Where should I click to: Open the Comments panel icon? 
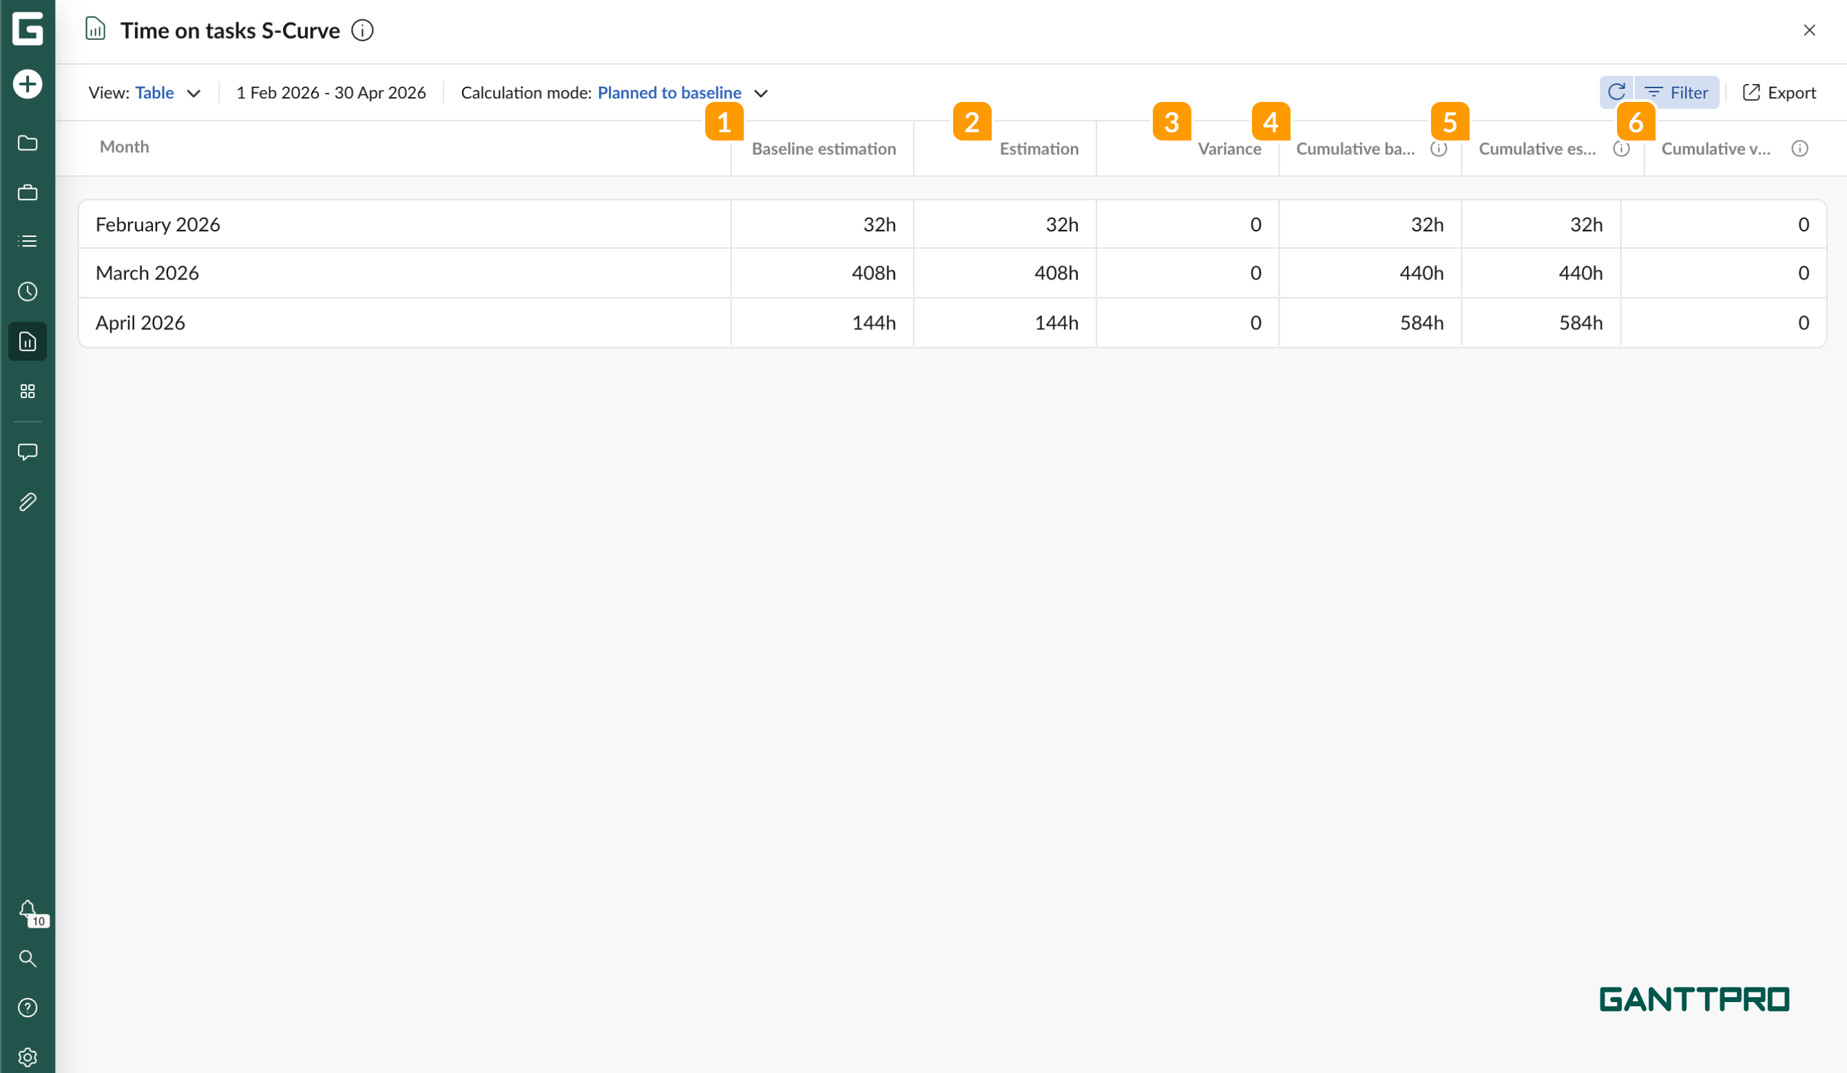[x=27, y=452]
